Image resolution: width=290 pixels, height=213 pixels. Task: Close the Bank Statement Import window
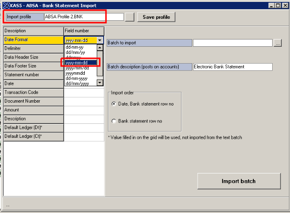click(284, 5)
